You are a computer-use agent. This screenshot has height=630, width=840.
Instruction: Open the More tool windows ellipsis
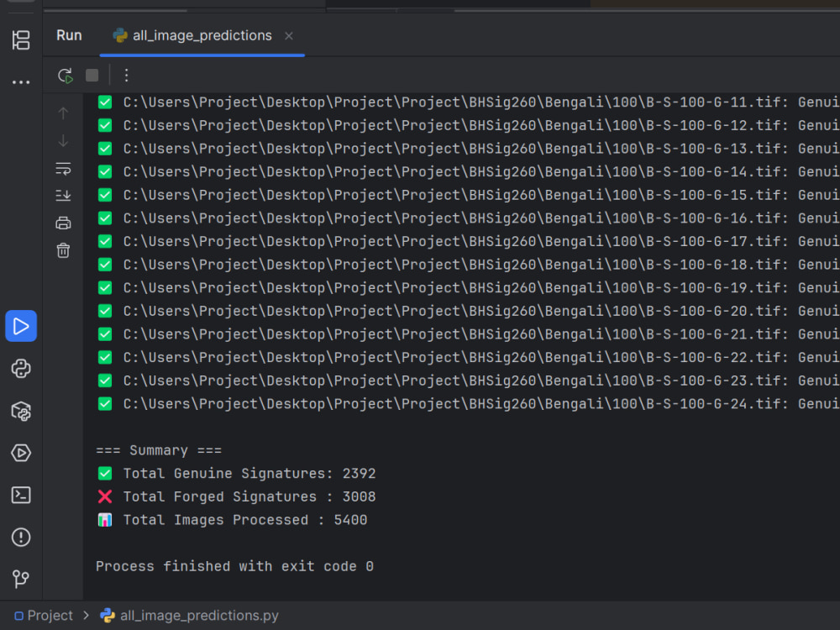tap(21, 82)
